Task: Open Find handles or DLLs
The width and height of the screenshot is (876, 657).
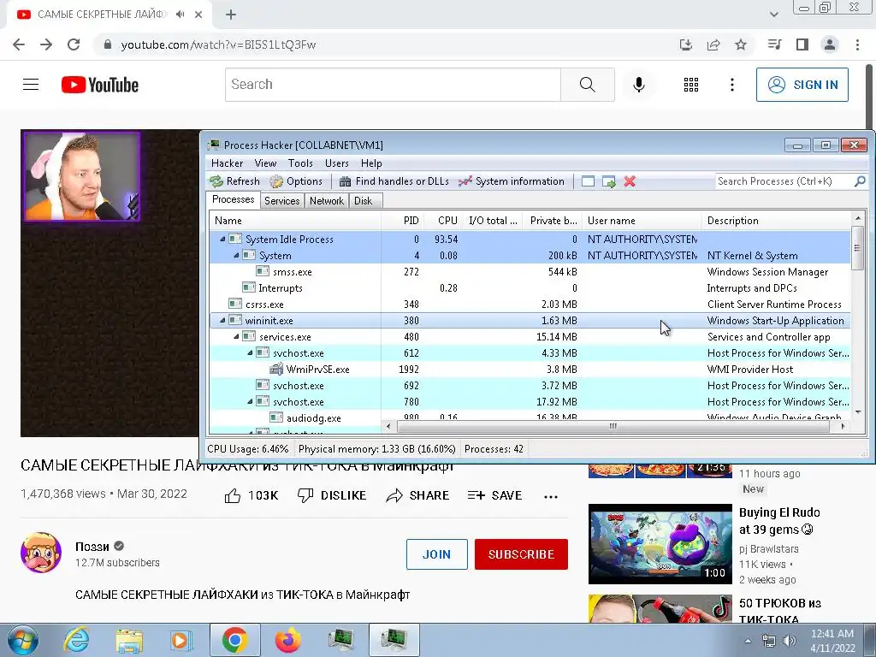Action: 394,181
